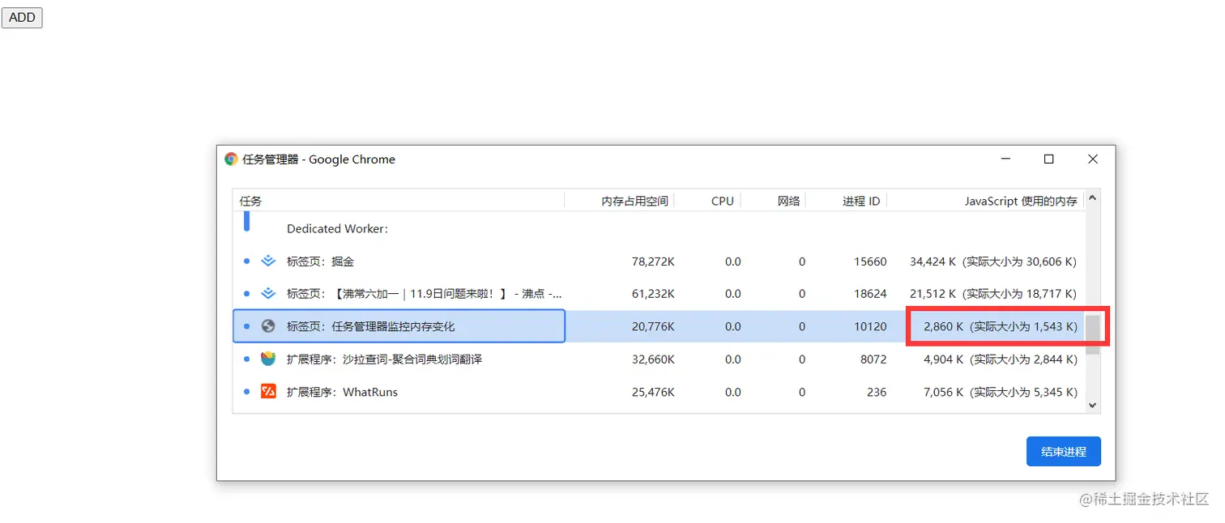Maximize the Task Manager window
Image resolution: width=1225 pixels, height=523 pixels.
[1048, 159]
